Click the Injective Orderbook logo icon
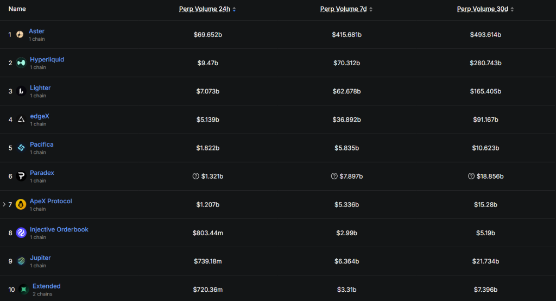This screenshot has height=301, width=556. pos(21,233)
